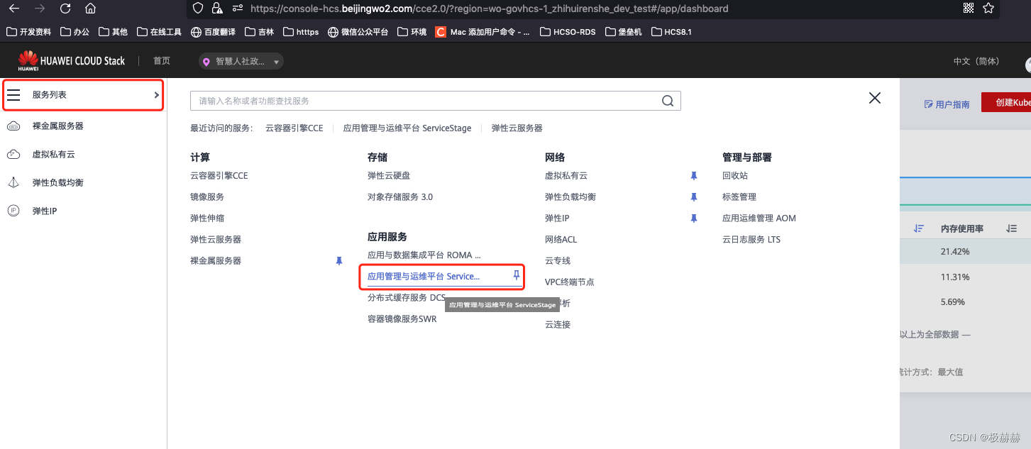Open 容器镜像服务SWR

point(402,319)
